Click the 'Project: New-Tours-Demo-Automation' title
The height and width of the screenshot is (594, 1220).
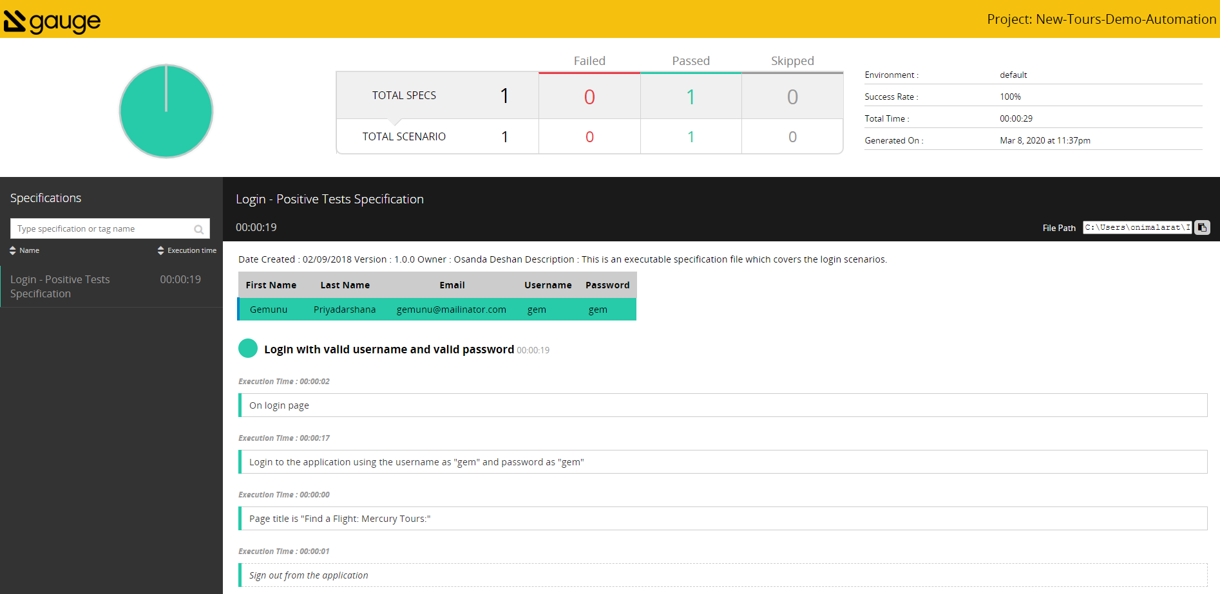(1102, 19)
